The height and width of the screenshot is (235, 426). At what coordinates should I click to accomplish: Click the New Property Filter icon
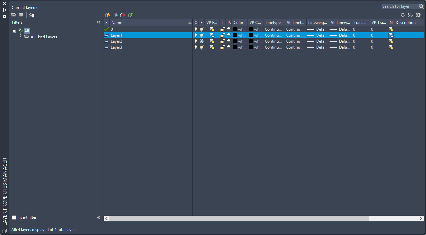[13, 15]
